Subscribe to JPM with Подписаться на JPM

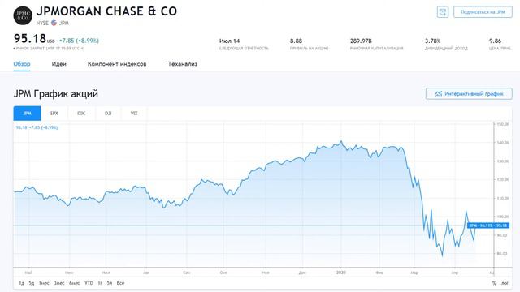coord(483,12)
